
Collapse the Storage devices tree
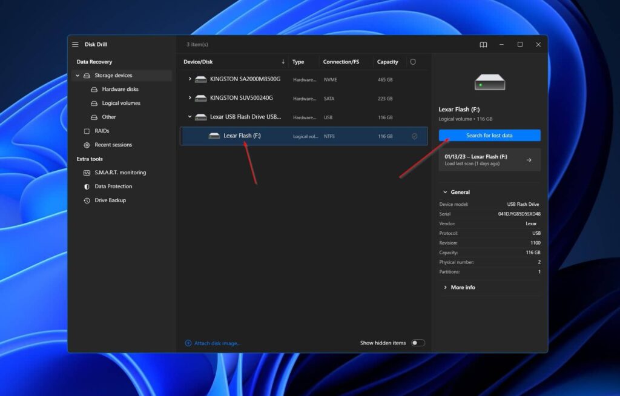click(x=77, y=76)
